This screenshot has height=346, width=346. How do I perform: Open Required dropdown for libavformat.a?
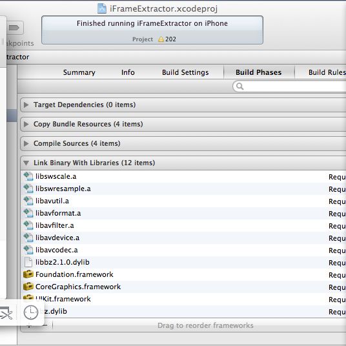click(337, 214)
